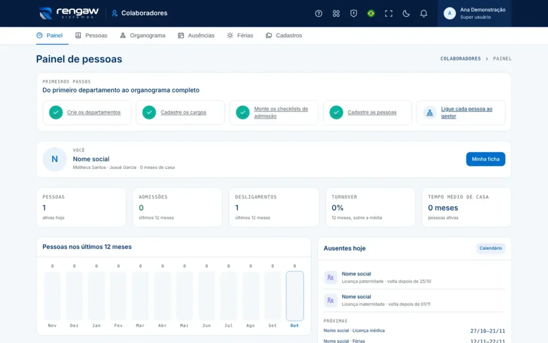Image resolution: width=548 pixels, height=343 pixels.
Task: Open the Férias tab
Action: (x=240, y=35)
